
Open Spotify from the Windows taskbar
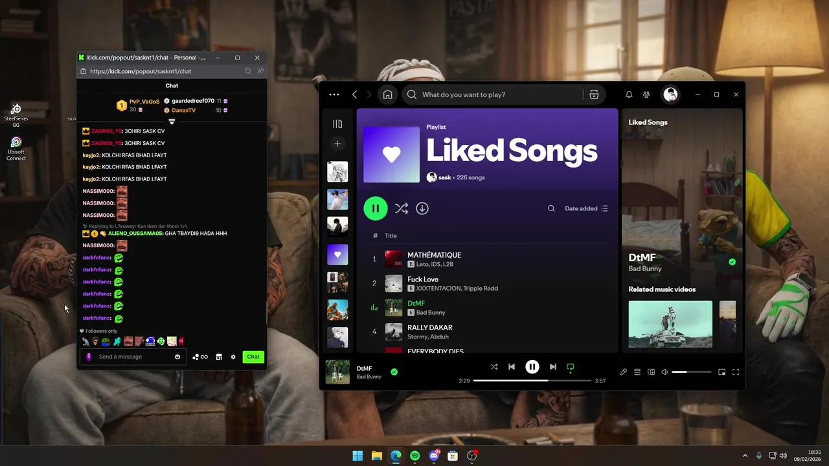click(414, 456)
